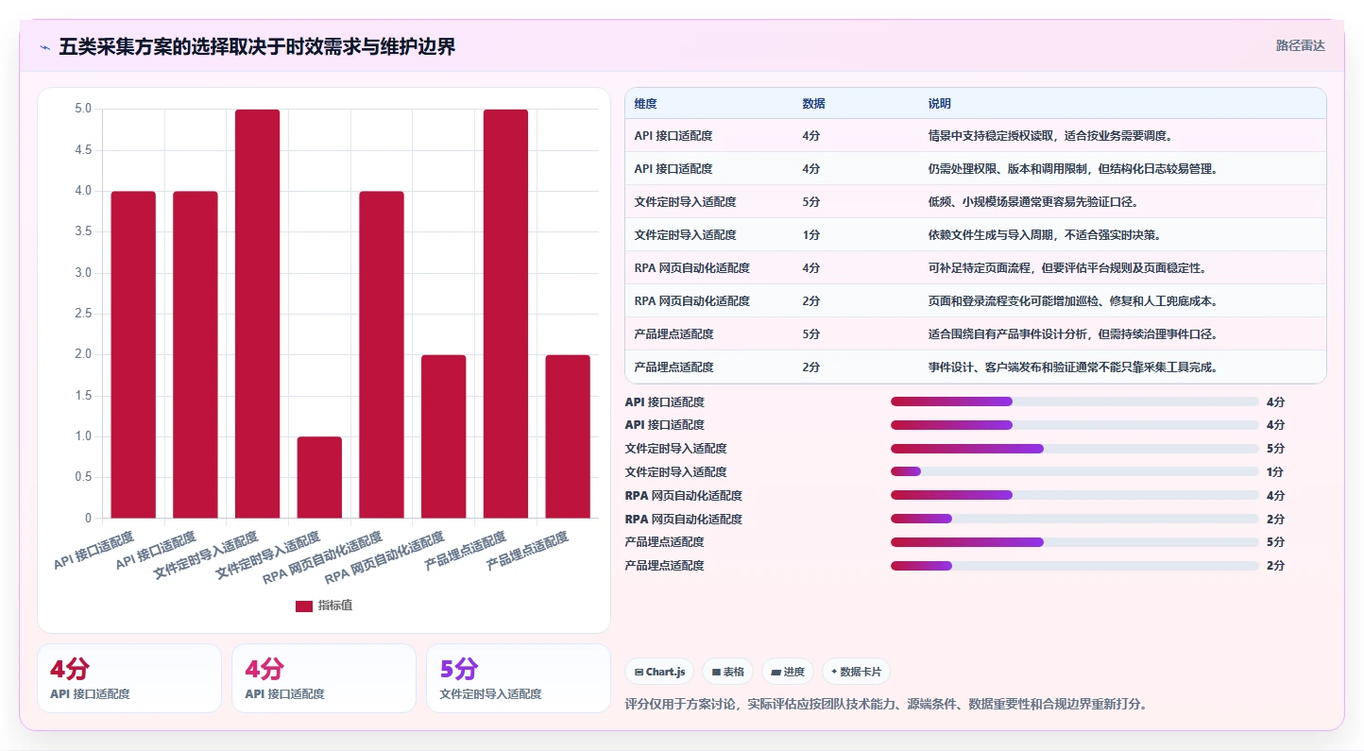Click the 指标值 legend label text
The width and height of the screenshot is (1364, 751).
[x=335, y=606]
